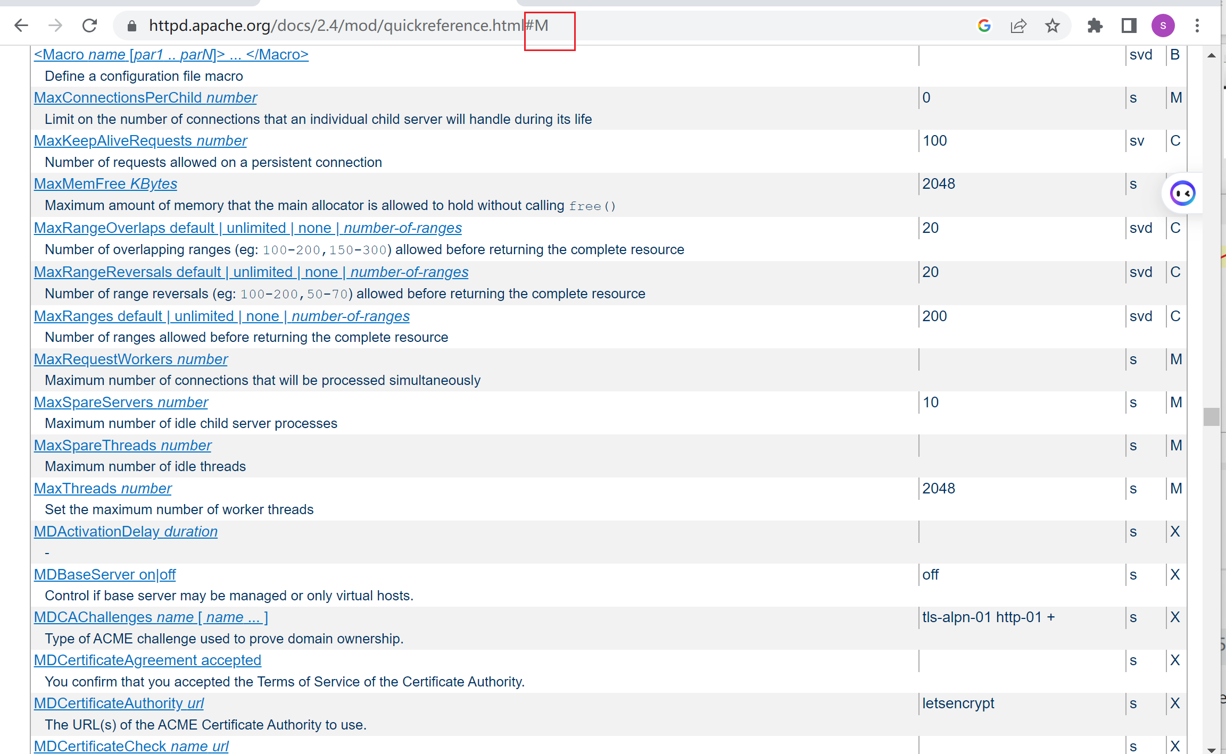The width and height of the screenshot is (1226, 754).
Task: Click the floating assistant widget icon
Action: tap(1182, 193)
